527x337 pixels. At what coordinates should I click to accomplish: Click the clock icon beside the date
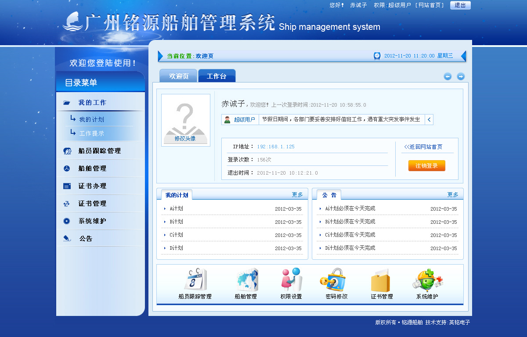click(377, 56)
